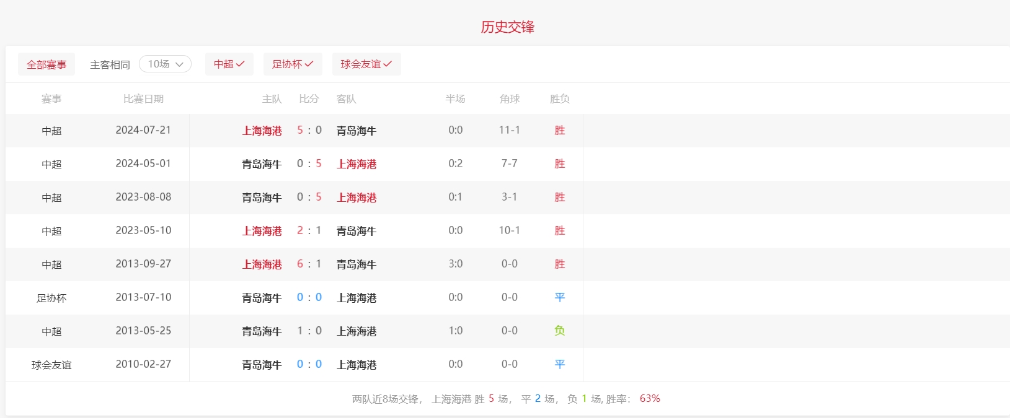The width and height of the screenshot is (1010, 418).
Task: Click the 比赛日期 column header
Action: [x=143, y=99]
